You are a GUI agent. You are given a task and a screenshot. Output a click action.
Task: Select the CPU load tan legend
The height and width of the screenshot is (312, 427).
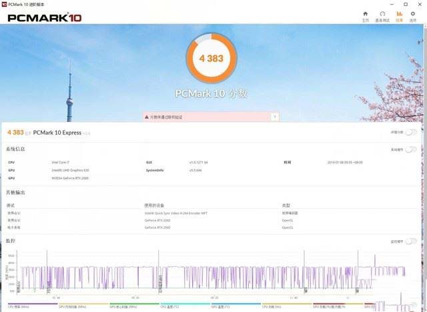click(287, 305)
